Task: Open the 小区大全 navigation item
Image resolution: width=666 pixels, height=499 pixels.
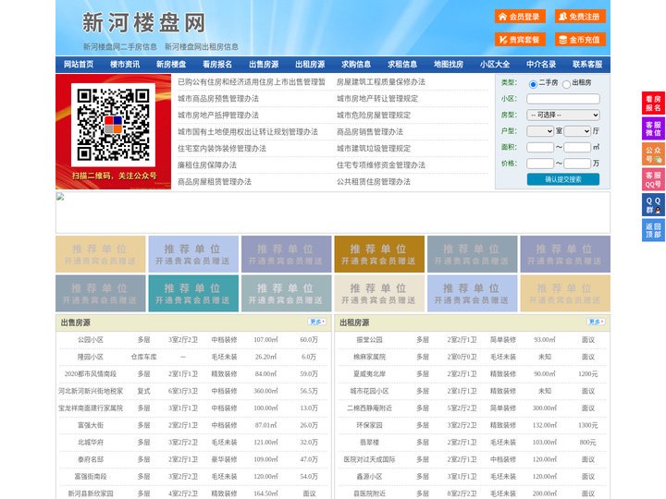Action: [495, 65]
